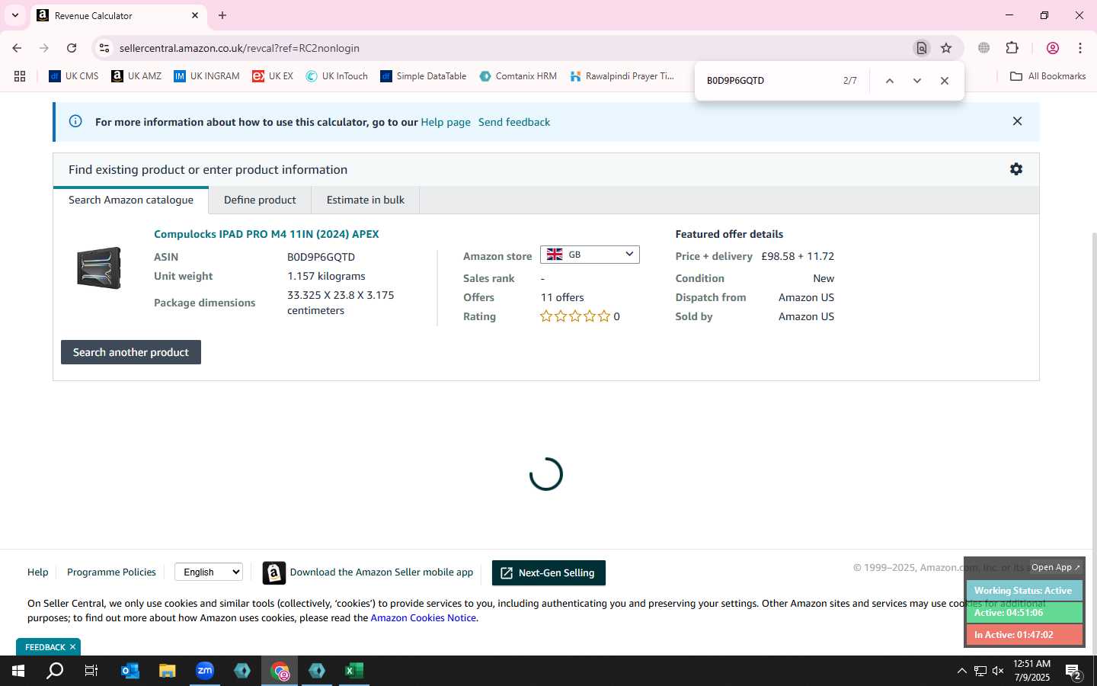The height and width of the screenshot is (686, 1097).
Task: Click Download the Amazon Seller mobile app
Action: pos(368,572)
